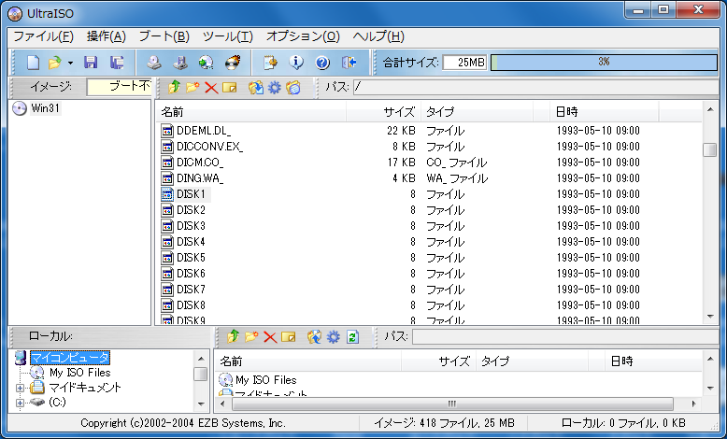Select the DISK5 file in the list
The image size is (727, 439).
click(x=191, y=258)
